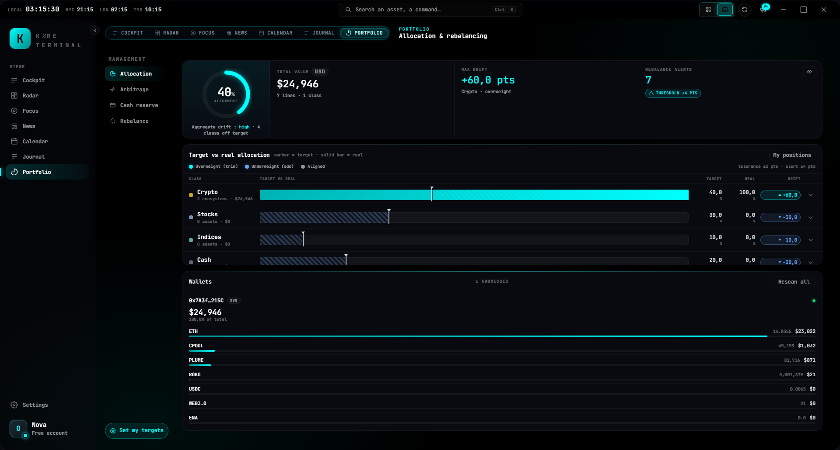Click the Aligned legend dot
The width and height of the screenshot is (840, 450).
point(303,167)
